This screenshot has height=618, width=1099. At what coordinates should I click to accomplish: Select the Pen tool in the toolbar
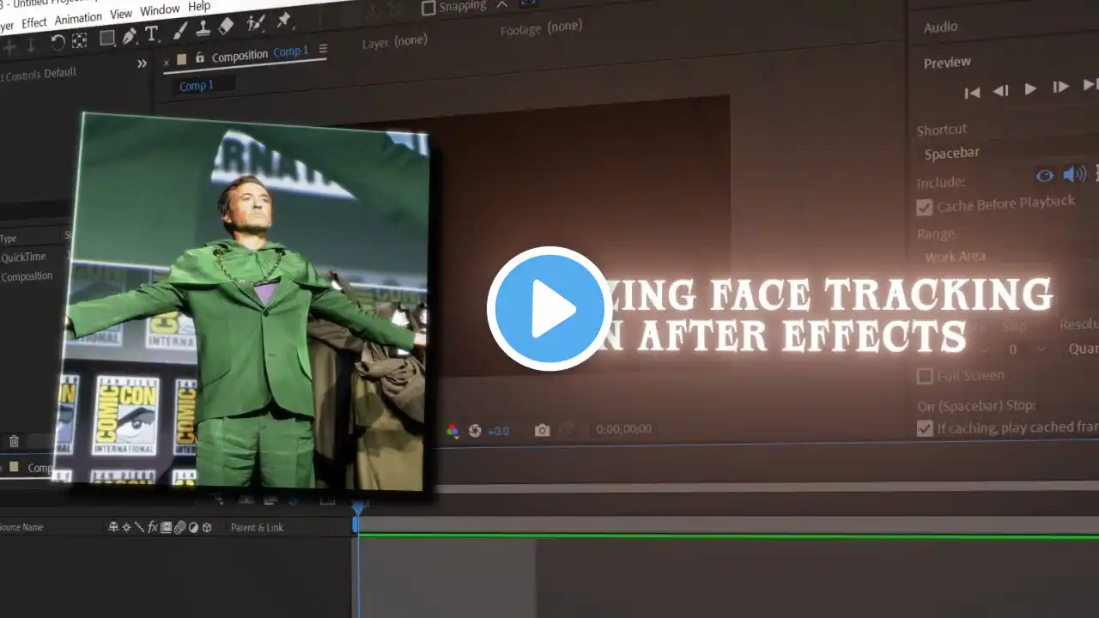(x=130, y=36)
